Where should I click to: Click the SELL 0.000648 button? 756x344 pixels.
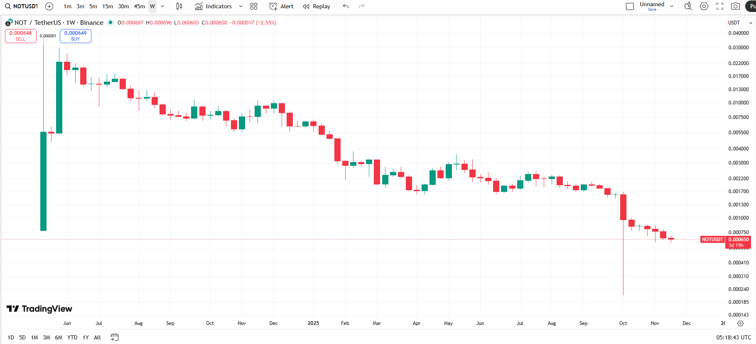pos(21,36)
